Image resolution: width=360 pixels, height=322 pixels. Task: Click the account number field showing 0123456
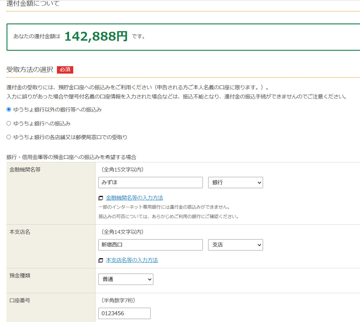tap(124, 313)
